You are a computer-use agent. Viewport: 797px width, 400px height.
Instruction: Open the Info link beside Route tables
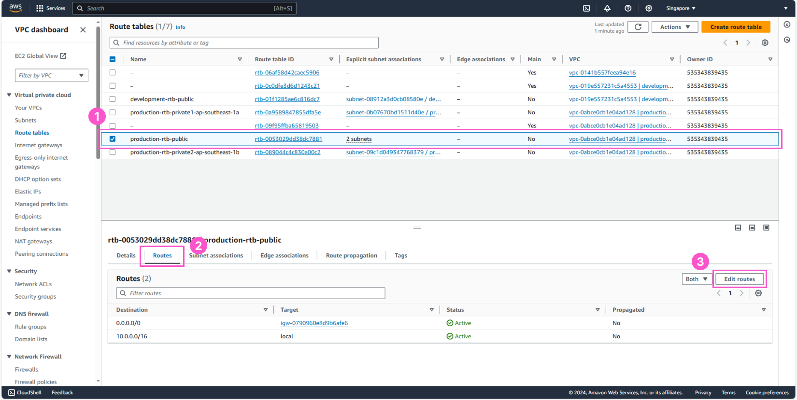[180, 28]
